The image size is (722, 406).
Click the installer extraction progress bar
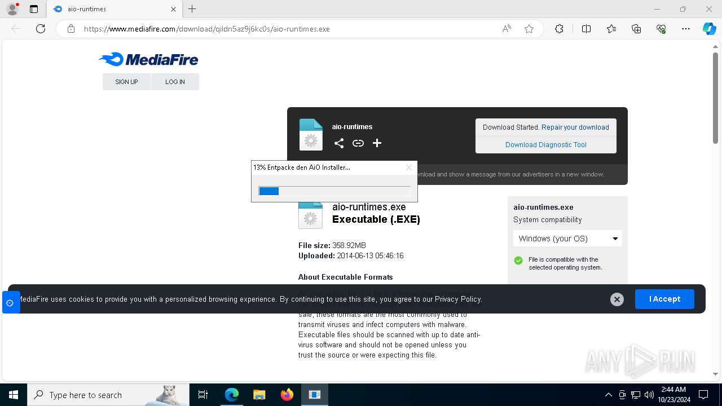(x=334, y=191)
